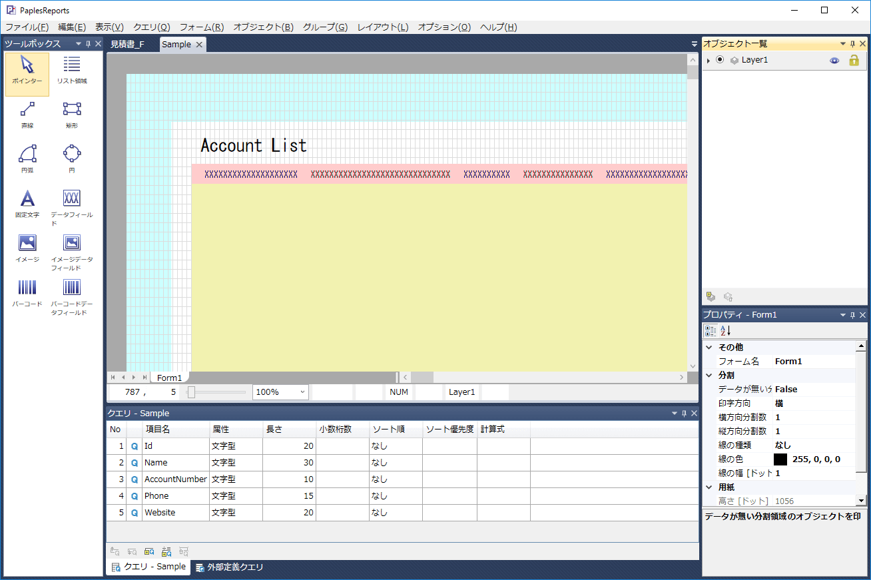Toggle Layer1 visibility eye icon
Screen dimensions: 871x580
pos(834,60)
